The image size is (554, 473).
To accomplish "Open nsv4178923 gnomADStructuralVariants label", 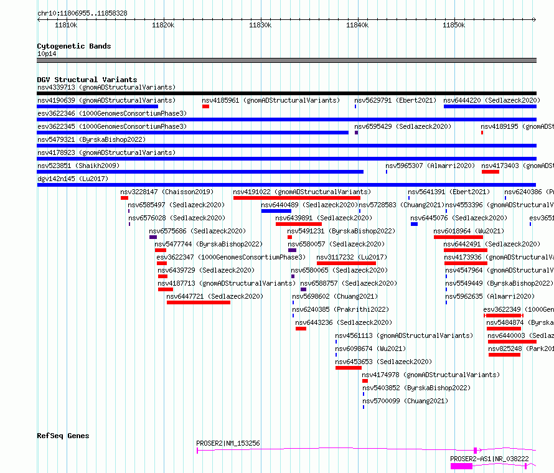I will 106,152.
